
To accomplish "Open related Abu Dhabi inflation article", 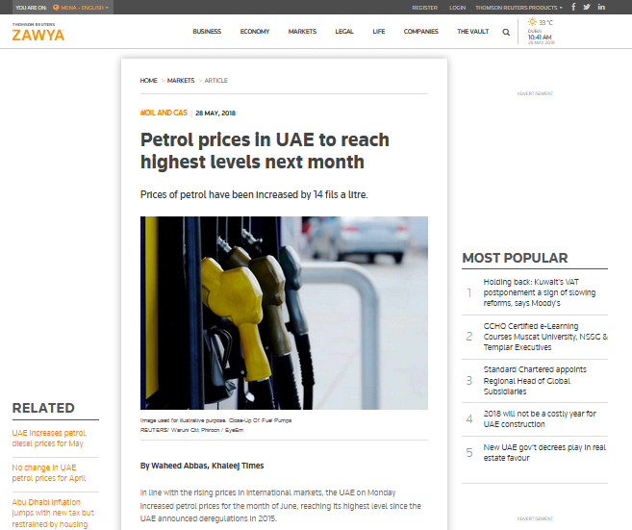I will point(53,513).
